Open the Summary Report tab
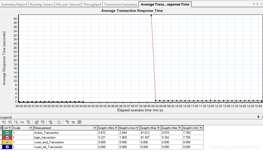 pos(14,4)
